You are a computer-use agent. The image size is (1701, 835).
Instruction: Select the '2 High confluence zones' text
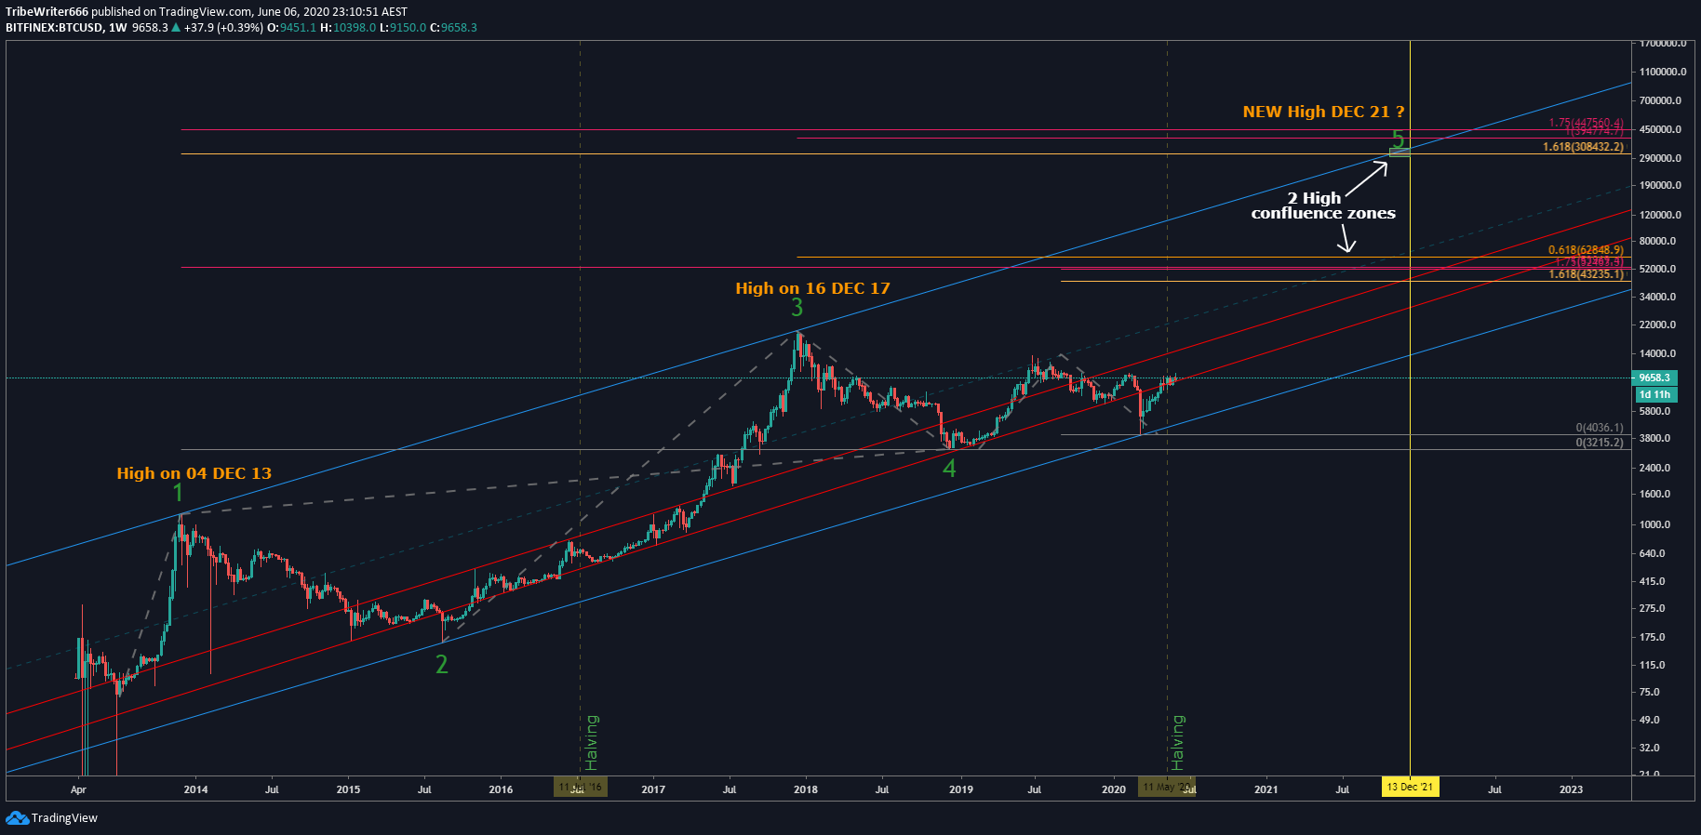pos(1322,205)
